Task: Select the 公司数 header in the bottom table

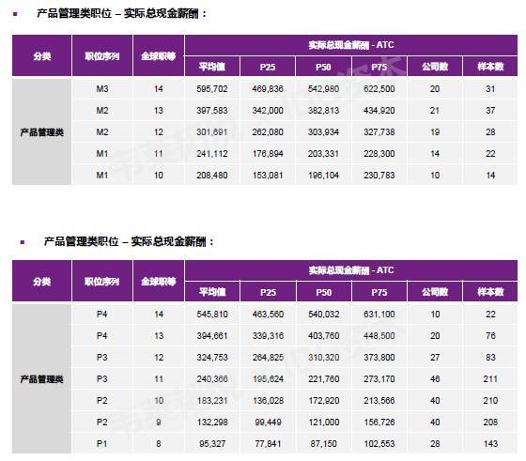Action: pos(435,292)
